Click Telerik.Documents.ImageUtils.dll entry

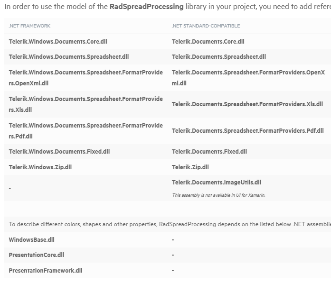tap(216, 182)
